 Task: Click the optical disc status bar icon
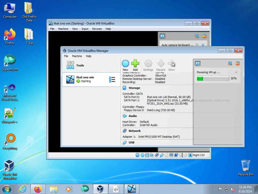143,155
